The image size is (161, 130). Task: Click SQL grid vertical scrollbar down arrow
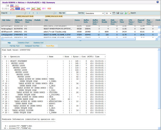[159, 36]
